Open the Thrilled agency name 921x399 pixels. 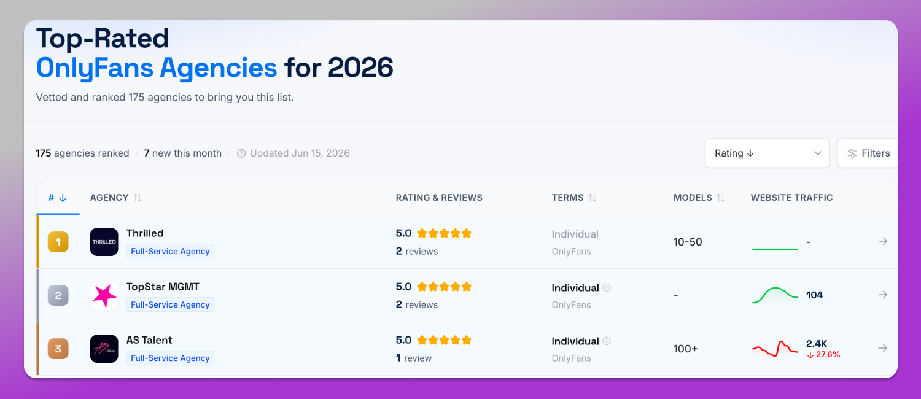[145, 233]
